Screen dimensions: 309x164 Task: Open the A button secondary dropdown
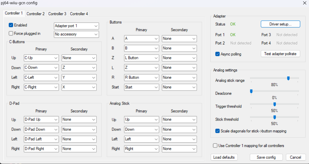[179, 38]
